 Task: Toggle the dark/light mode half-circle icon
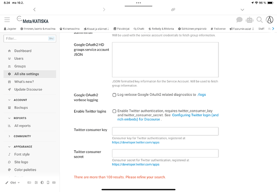coord(42,182)
